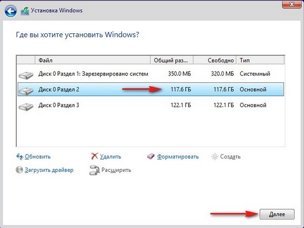Image resolution: width=304 pixels, height=228 pixels.
Task: Click the red X delete icon
Action: point(94,156)
